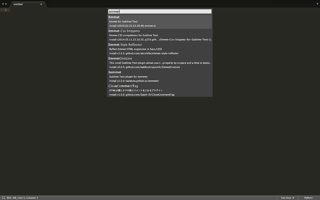Click the tab forward arrow
Image resolution: width=320 pixels, height=200 pixels.
pos(6,4)
